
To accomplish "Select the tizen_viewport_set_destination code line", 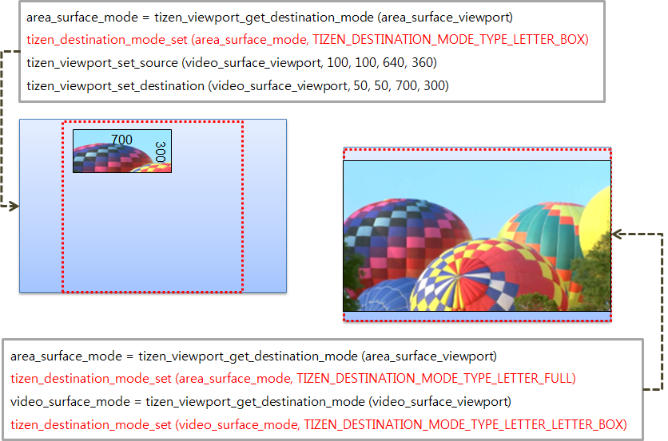I will (237, 85).
